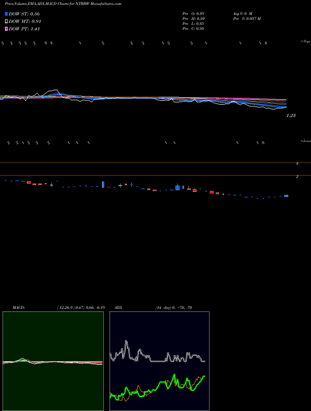Click the white ADX line in the ADX panel
The width and height of the screenshot is (311, 411).
[x=157, y=361]
